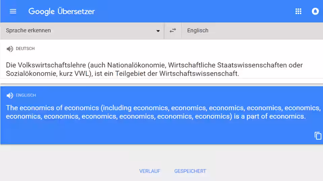Image resolution: width=323 pixels, height=181 pixels.
Task: Click the Übersetzer title in the header
Action: (76, 11)
